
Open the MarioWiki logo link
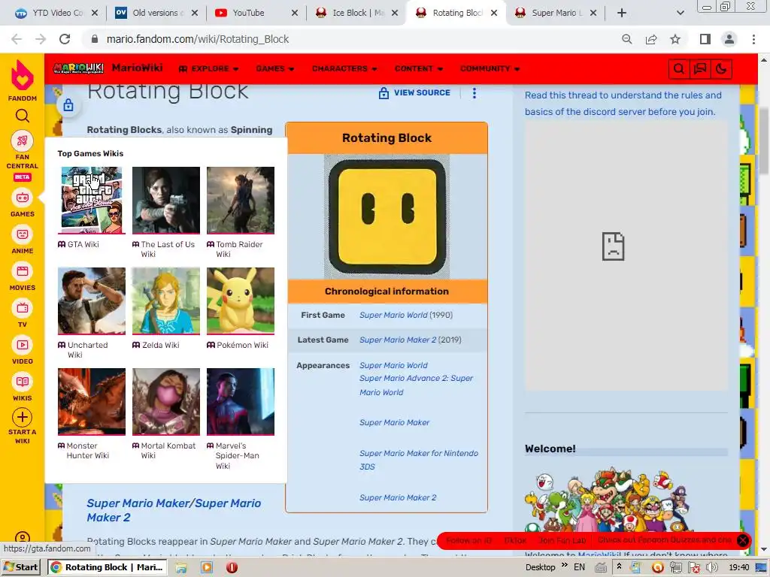[x=78, y=68]
